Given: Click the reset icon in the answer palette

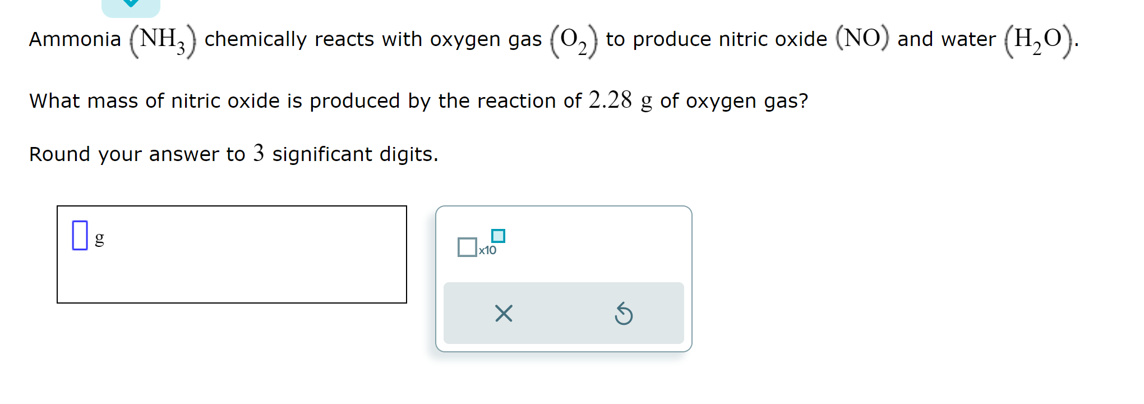Looking at the screenshot, I should coord(624,314).
